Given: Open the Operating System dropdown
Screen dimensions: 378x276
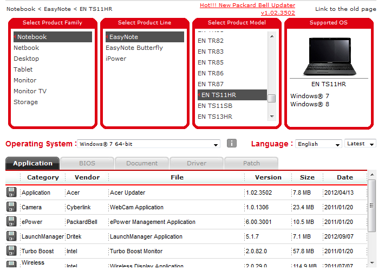Looking at the screenshot, I should pos(148,144).
